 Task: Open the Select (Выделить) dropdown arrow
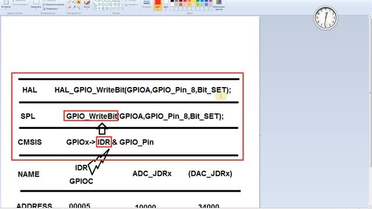coord(36,9)
